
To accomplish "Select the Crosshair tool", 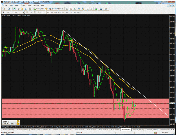I will (8, 13).
